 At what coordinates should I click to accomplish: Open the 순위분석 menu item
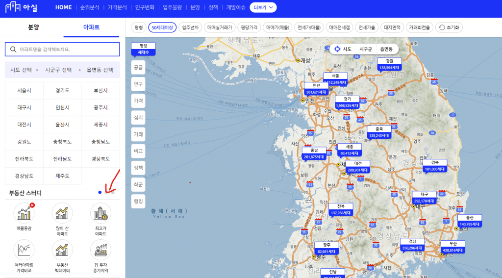89,7
